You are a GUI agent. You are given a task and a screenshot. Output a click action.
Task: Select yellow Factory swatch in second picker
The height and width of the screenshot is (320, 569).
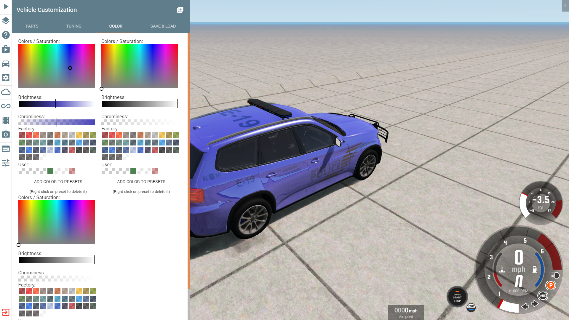pyautogui.click(x=162, y=135)
